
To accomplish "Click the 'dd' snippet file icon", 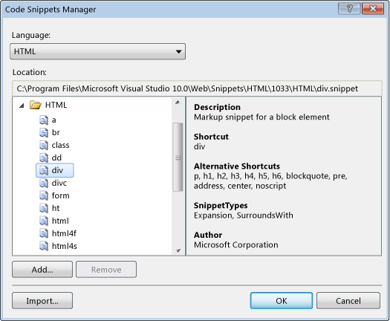I will point(44,158).
